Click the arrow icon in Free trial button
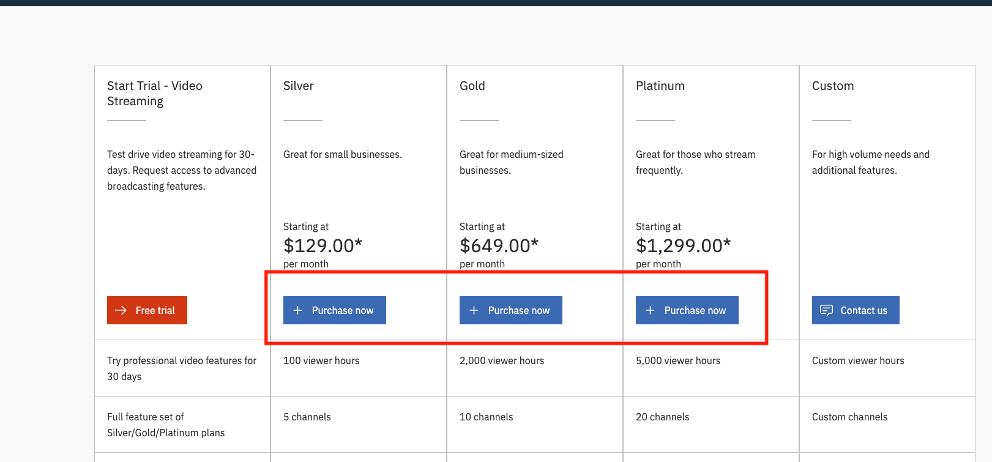The height and width of the screenshot is (462, 992). pyautogui.click(x=121, y=310)
